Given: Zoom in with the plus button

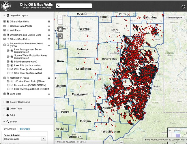Looking at the screenshot, I should (60, 17).
